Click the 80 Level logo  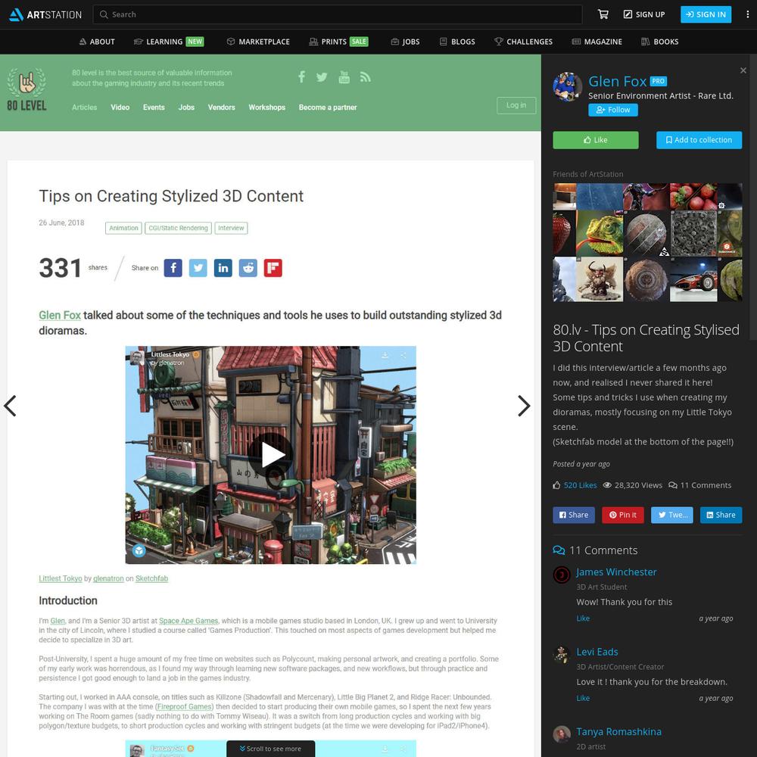tap(27, 89)
